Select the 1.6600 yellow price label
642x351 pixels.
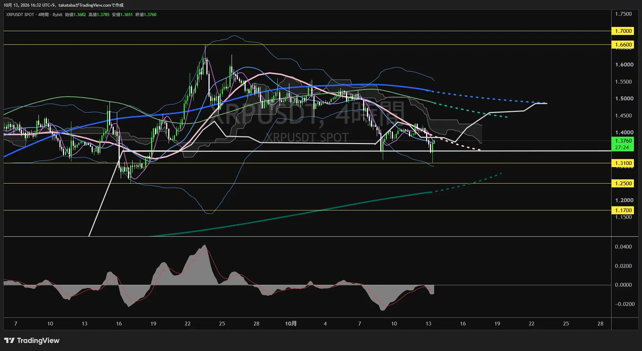623,45
